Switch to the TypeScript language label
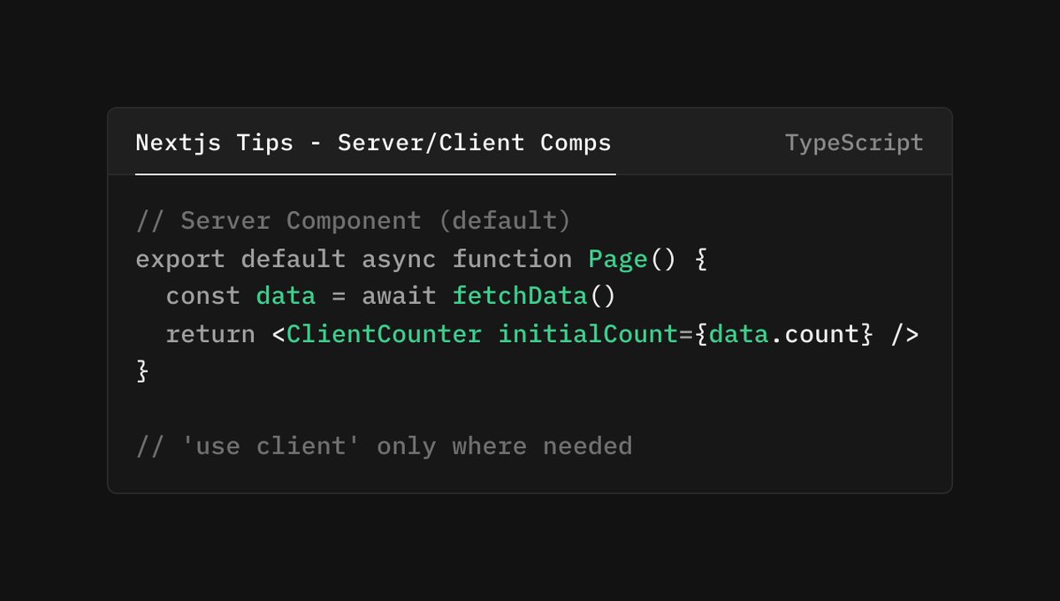1060x601 pixels. (853, 142)
